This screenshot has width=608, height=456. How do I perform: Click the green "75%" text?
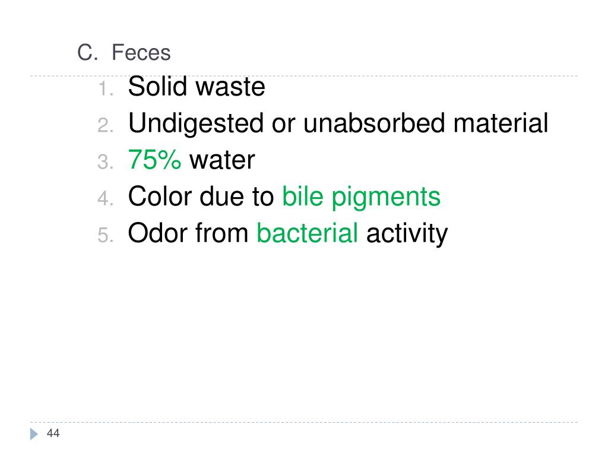pos(155,160)
